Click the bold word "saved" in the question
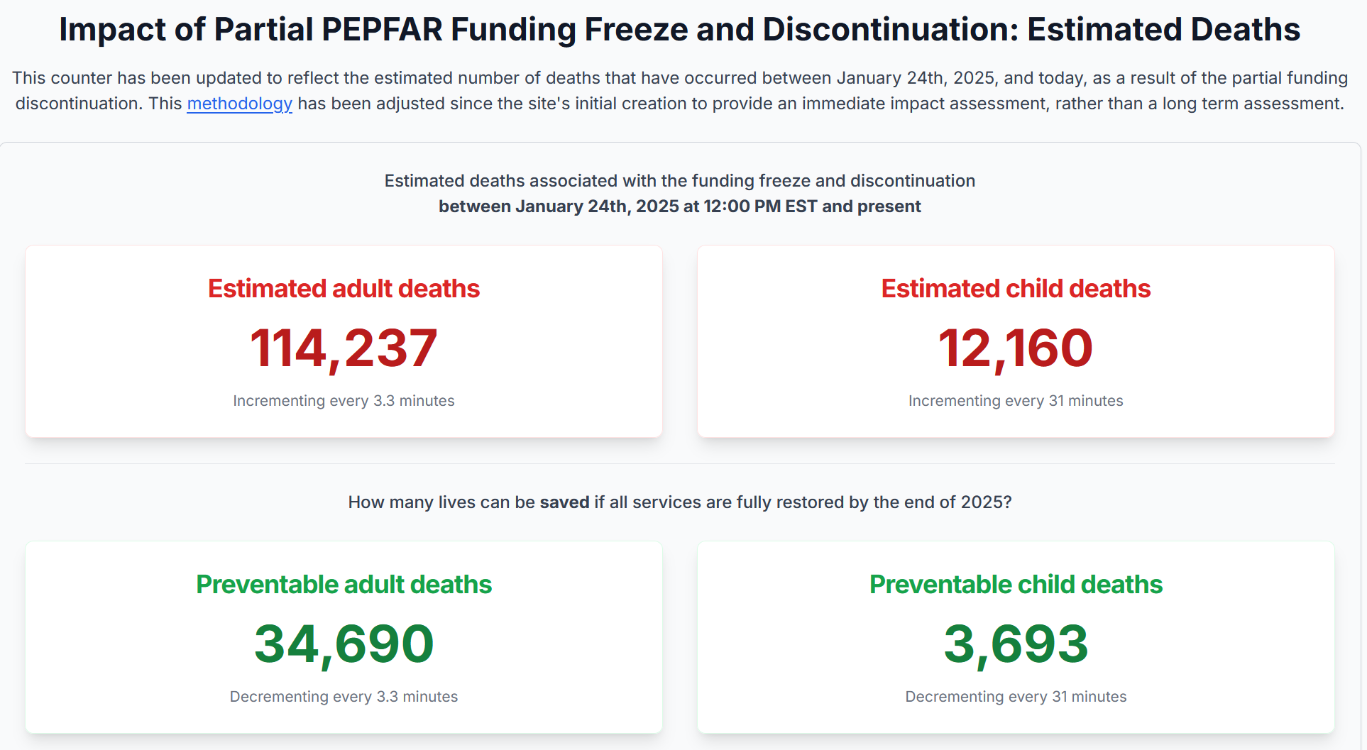 click(564, 502)
